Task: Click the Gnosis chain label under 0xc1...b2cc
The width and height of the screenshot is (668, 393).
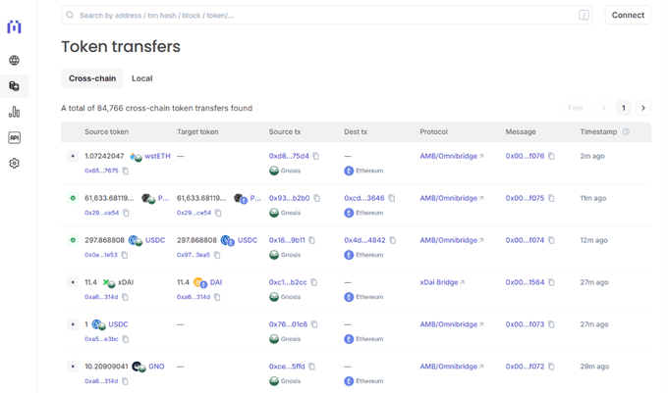Action: (x=291, y=297)
